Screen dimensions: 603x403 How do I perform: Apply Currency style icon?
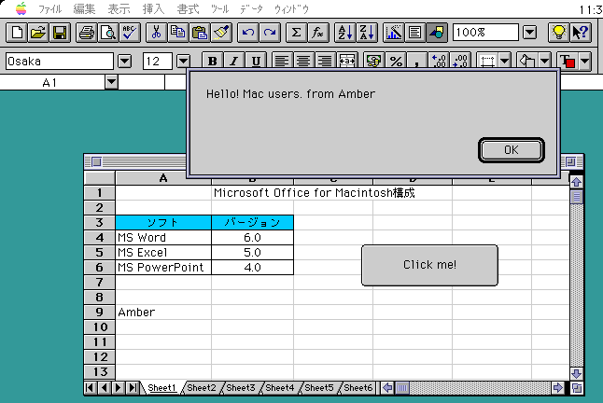coord(373,61)
